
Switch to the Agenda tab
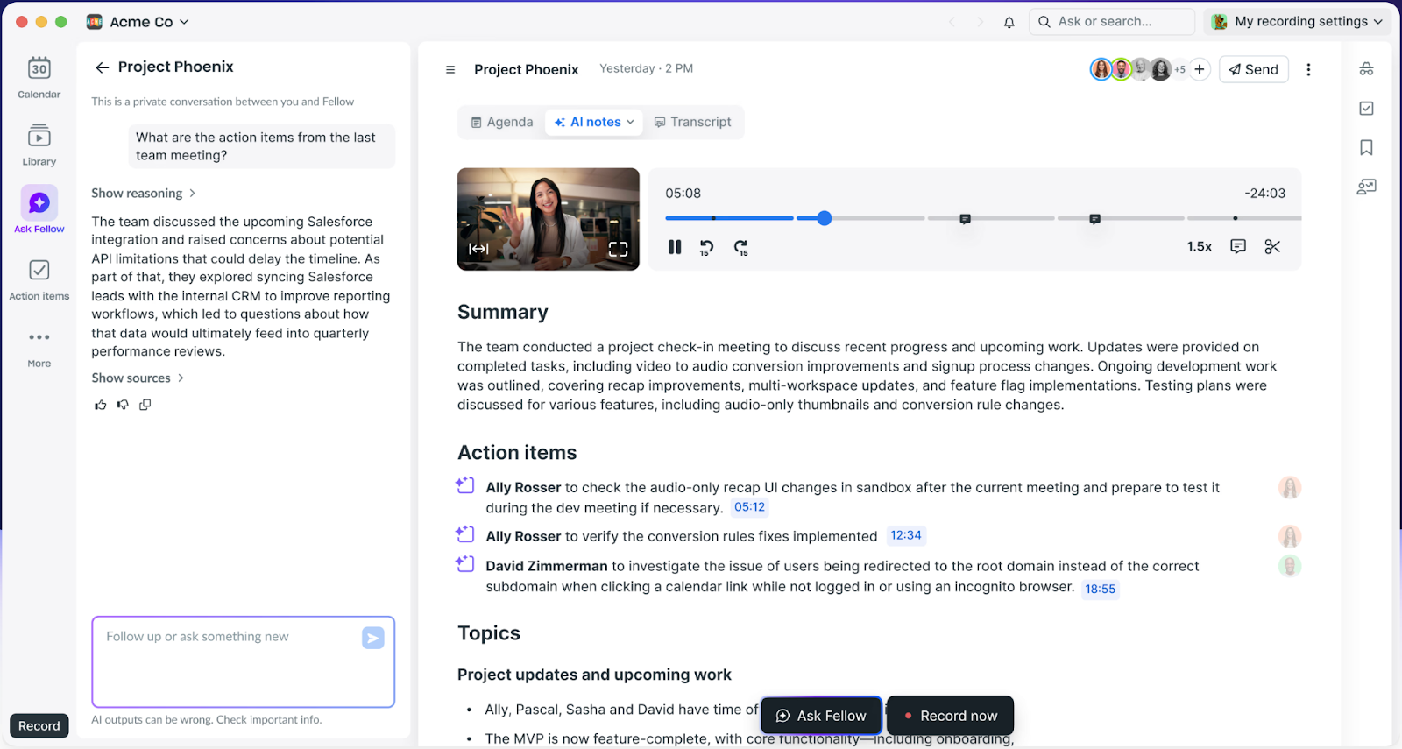(502, 123)
